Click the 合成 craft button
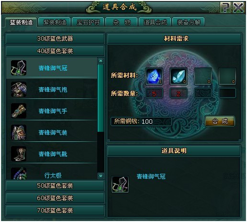Viewport: 247px width, 222px height. [x=220, y=121]
